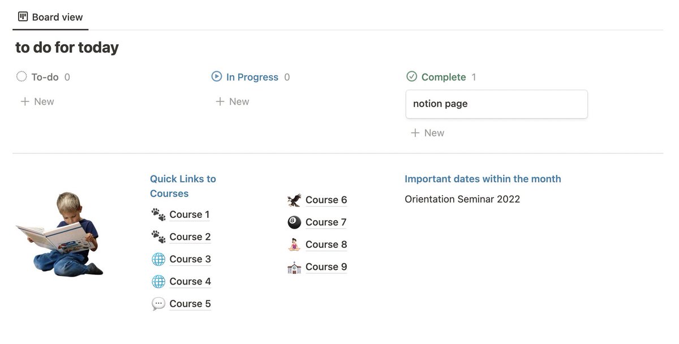Click the speech bubble icon for Course 5
The image size is (679, 344).
pyautogui.click(x=158, y=304)
